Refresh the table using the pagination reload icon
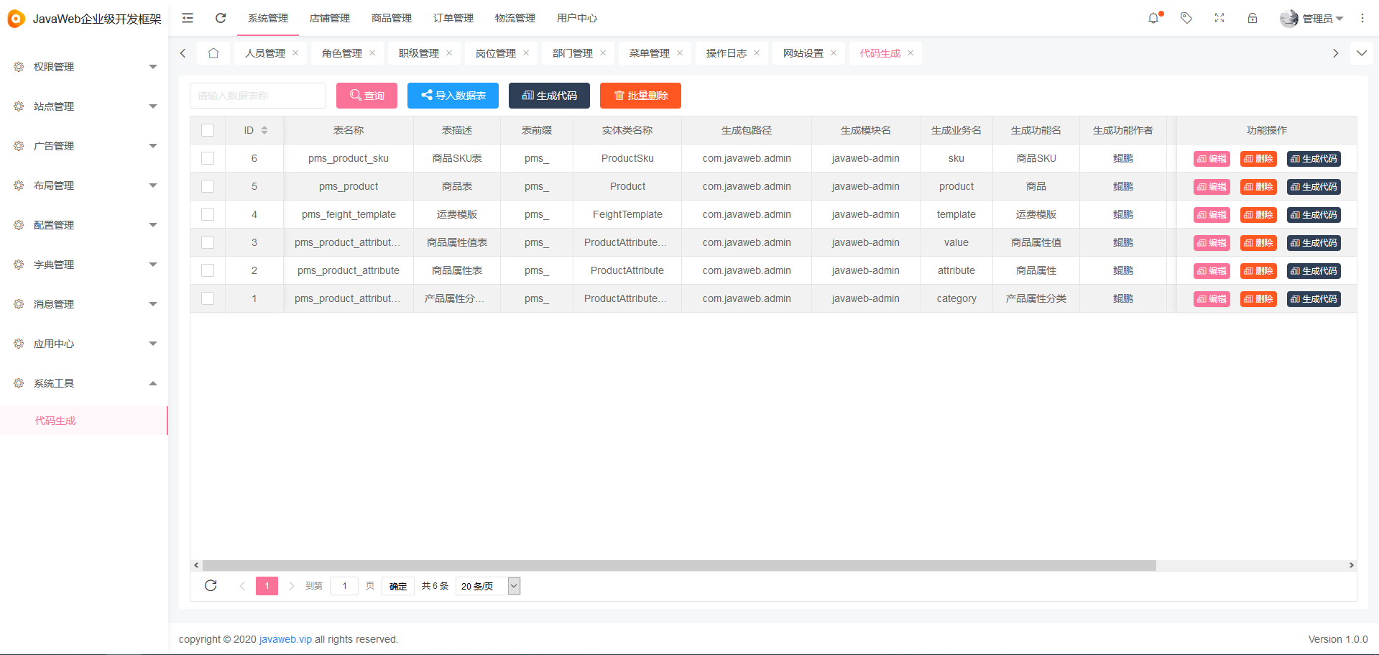This screenshot has height=655, width=1379. tap(211, 585)
